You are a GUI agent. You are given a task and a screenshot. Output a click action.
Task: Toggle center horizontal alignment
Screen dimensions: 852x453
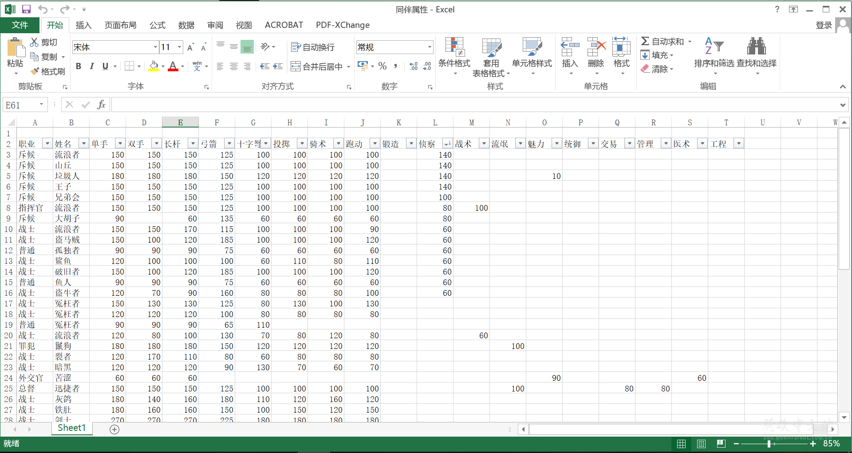pos(233,66)
